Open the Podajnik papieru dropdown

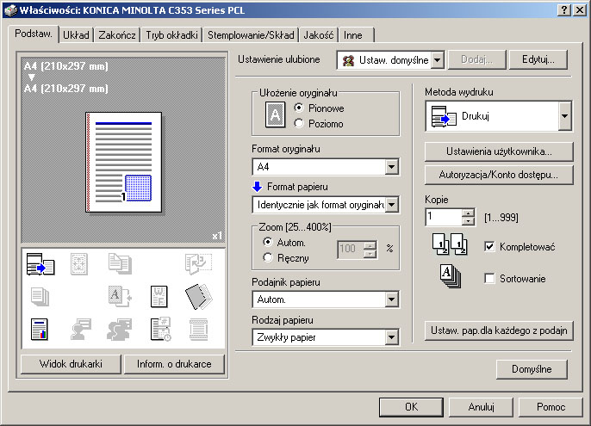pos(391,299)
